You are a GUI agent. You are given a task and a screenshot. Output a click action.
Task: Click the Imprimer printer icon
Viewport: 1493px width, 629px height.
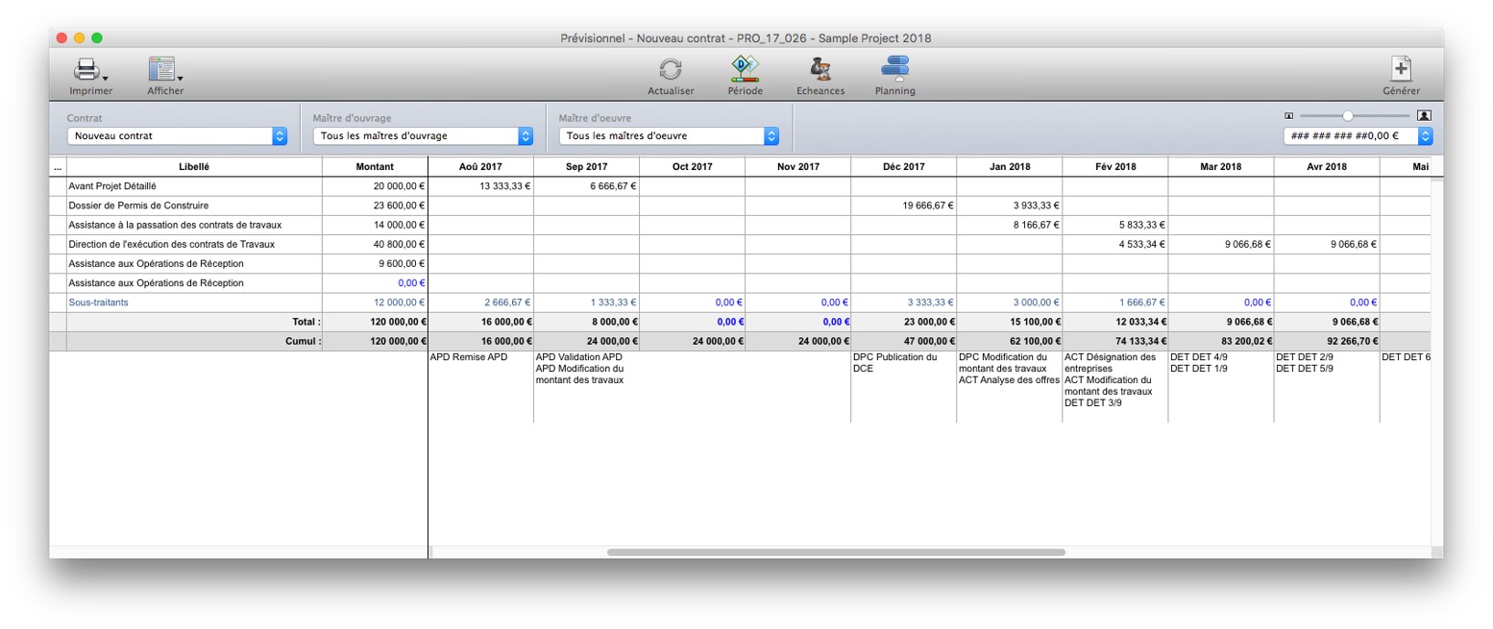(x=88, y=70)
